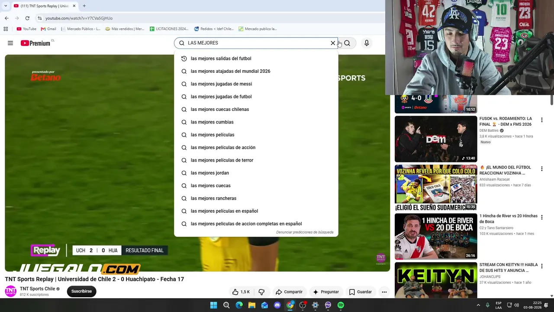Screen dimensions: 554x312
Task: Ask about video with Preguntar button
Action: click(x=326, y=292)
